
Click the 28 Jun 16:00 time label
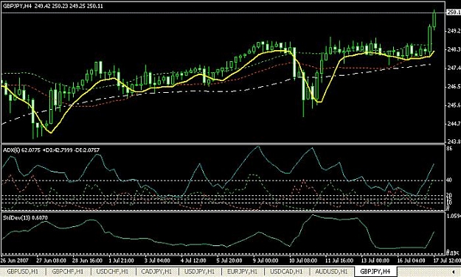87,260
